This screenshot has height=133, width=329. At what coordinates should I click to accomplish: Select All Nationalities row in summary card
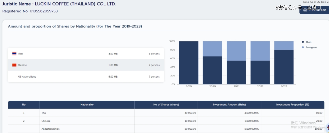pyautogui.click(x=86, y=77)
